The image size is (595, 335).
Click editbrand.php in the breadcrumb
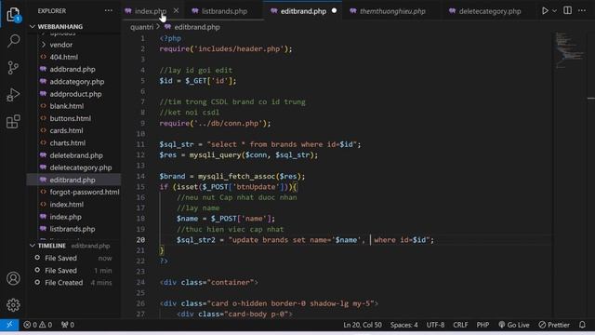197,27
